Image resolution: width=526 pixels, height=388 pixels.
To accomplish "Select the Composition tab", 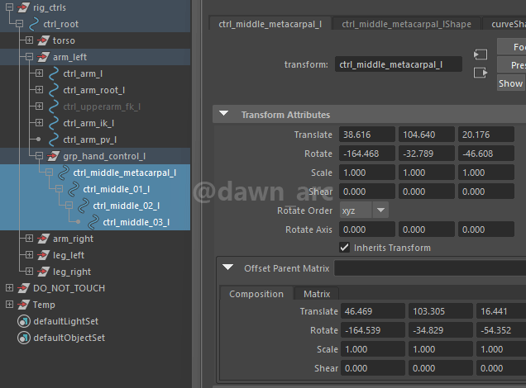I will [256, 294].
